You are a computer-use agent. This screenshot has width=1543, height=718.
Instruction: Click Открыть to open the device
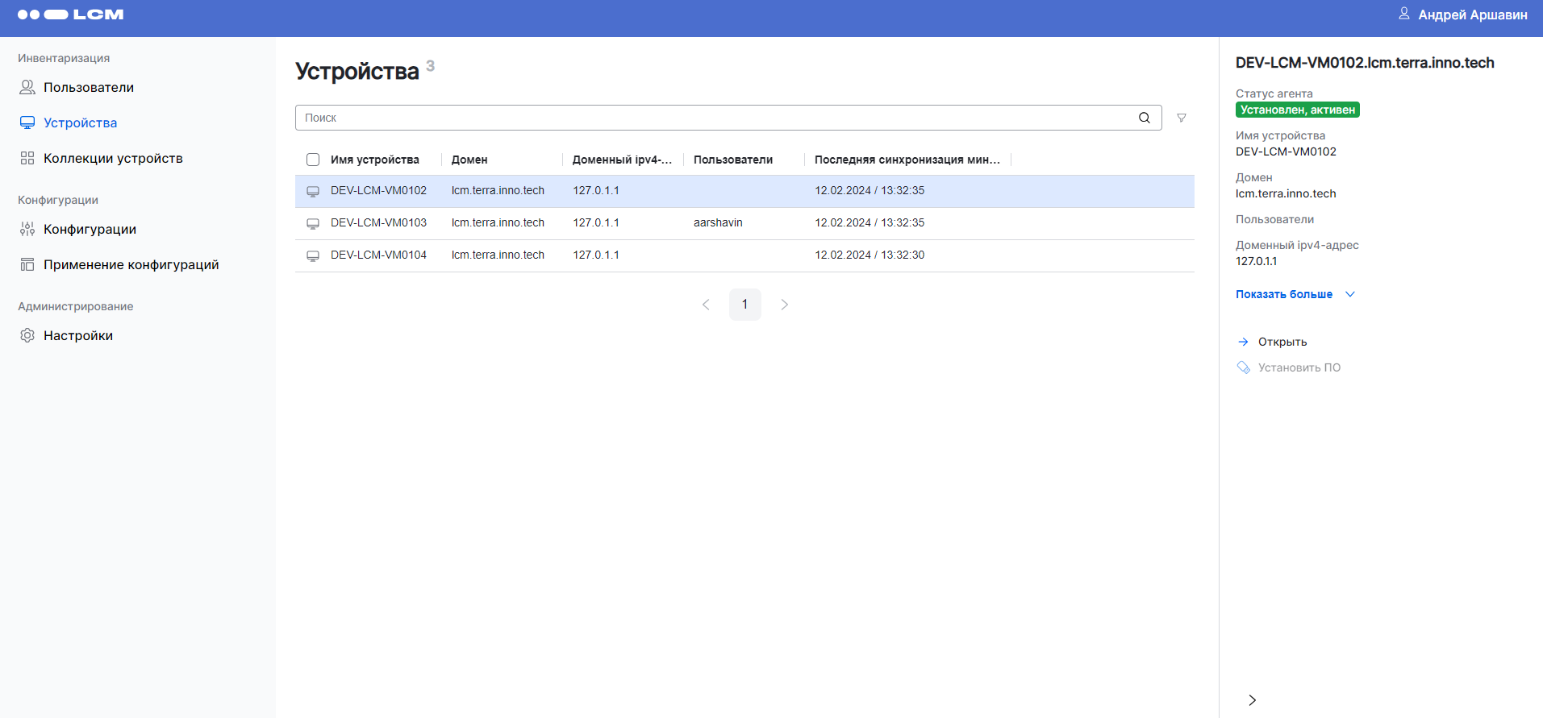(x=1282, y=342)
